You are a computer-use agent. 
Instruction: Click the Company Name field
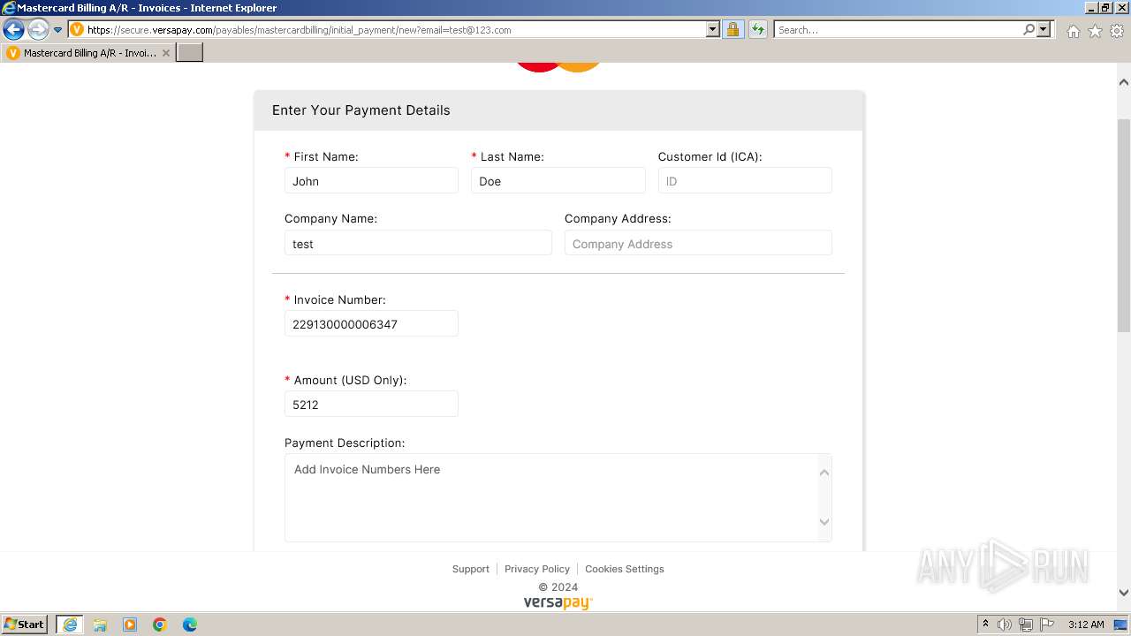[x=418, y=243]
